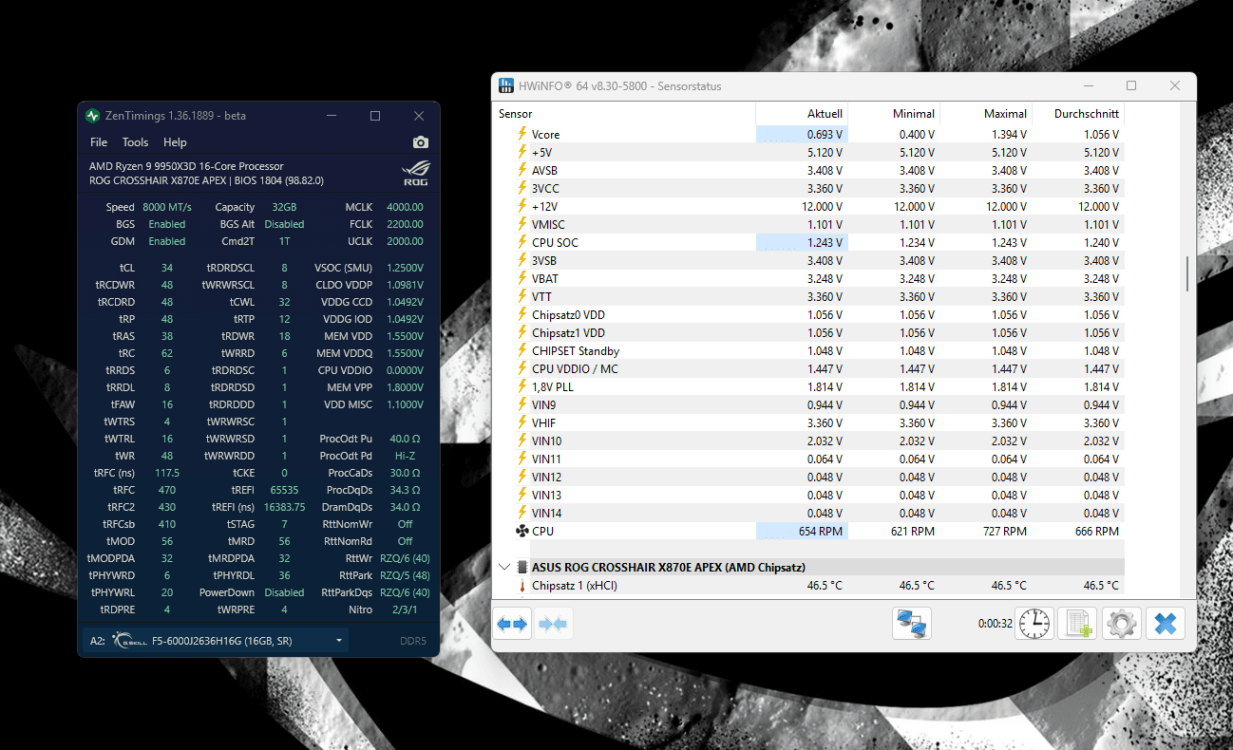
Task: Click the DDR5 label in ZenTimings
Action: coord(413,641)
